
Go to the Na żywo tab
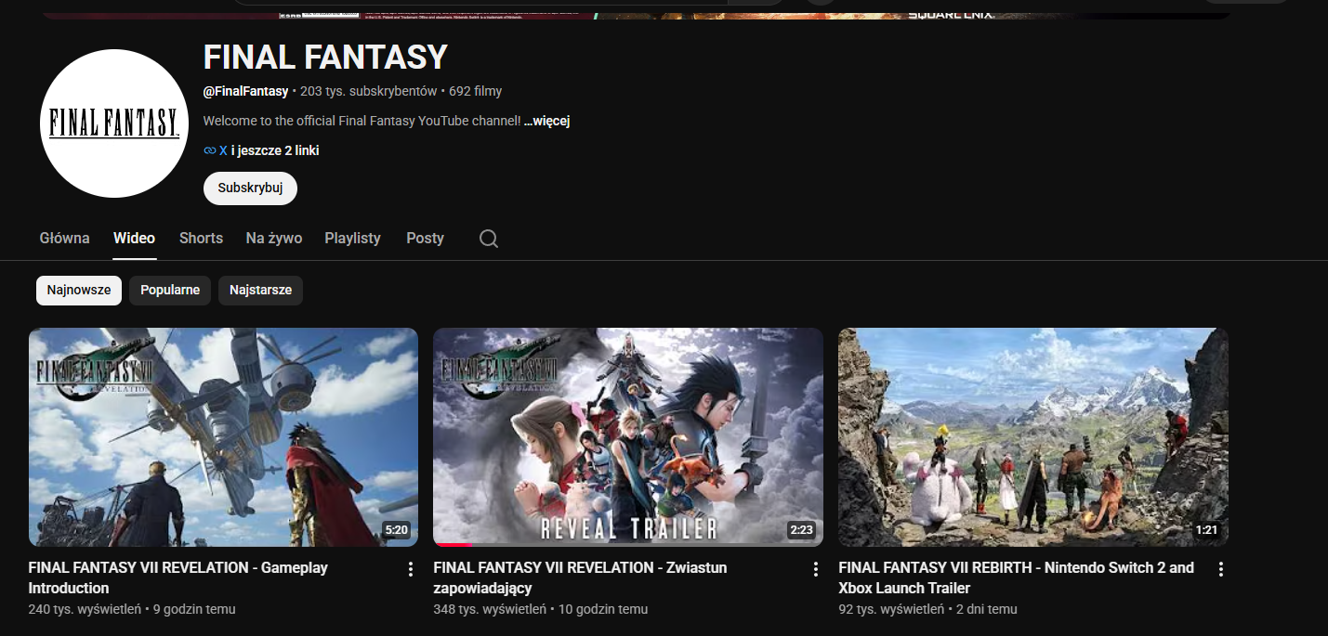click(274, 239)
